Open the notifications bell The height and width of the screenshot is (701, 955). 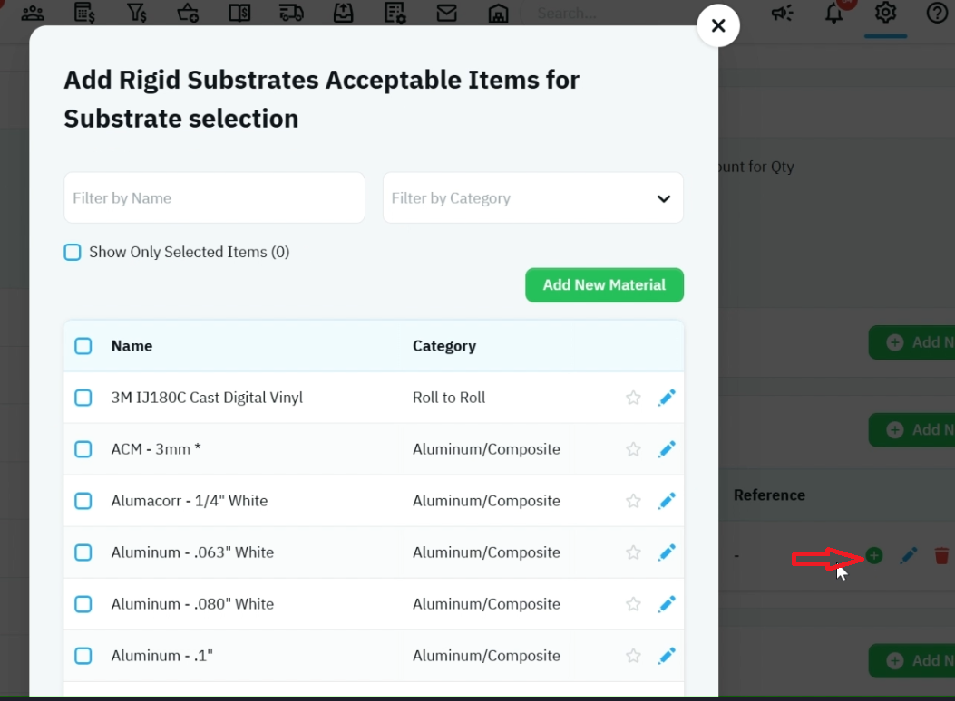point(833,13)
